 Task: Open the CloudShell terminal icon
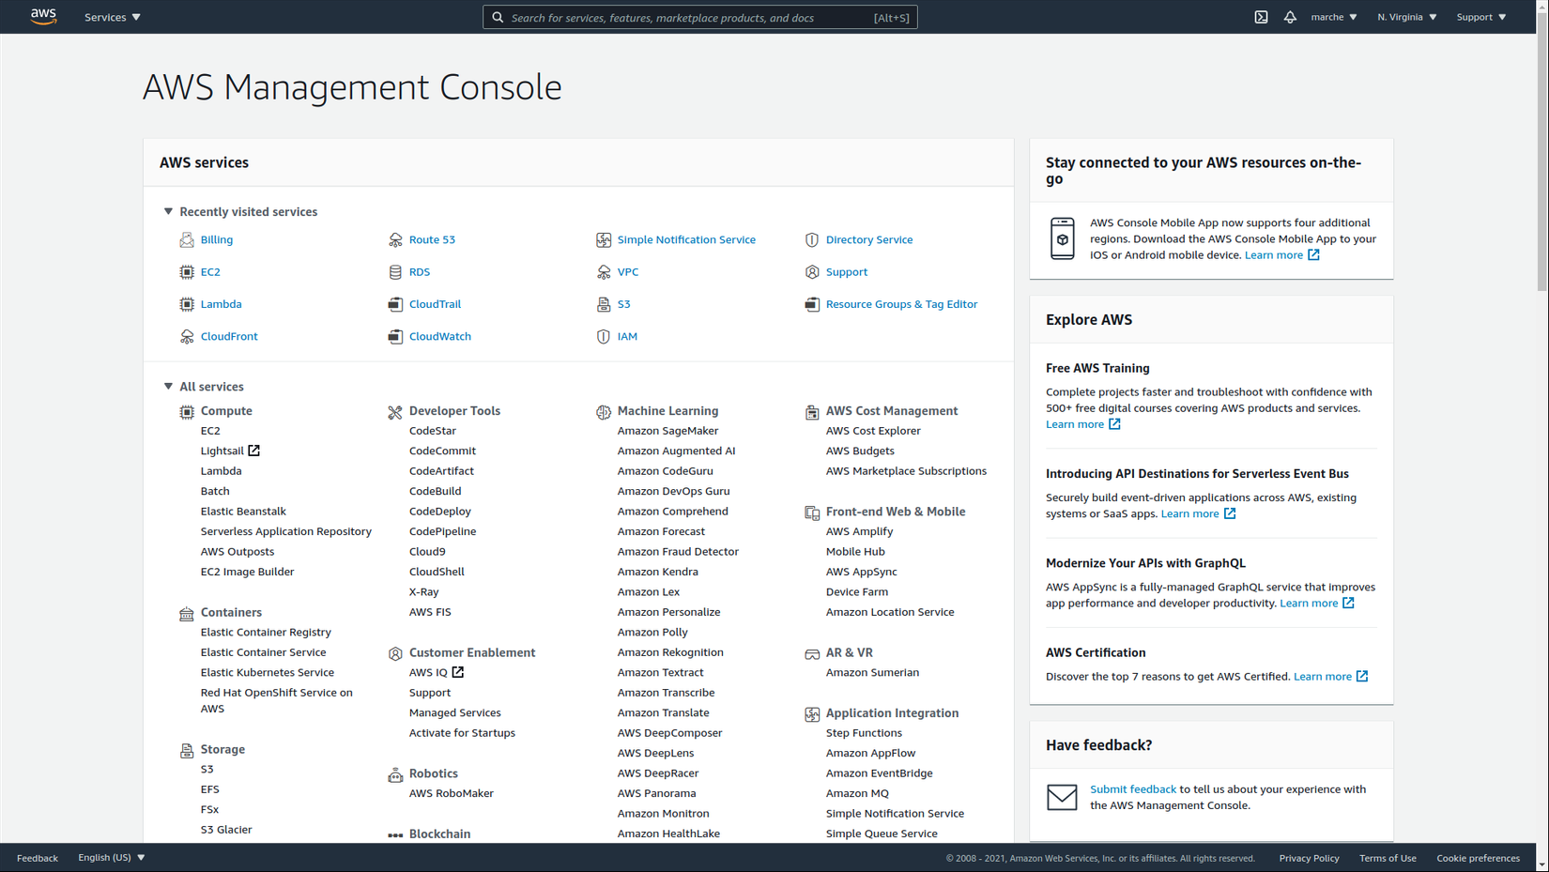click(1261, 17)
